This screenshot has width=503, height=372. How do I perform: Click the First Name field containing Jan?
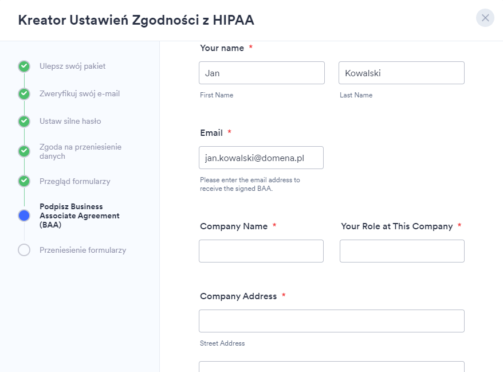coord(262,73)
